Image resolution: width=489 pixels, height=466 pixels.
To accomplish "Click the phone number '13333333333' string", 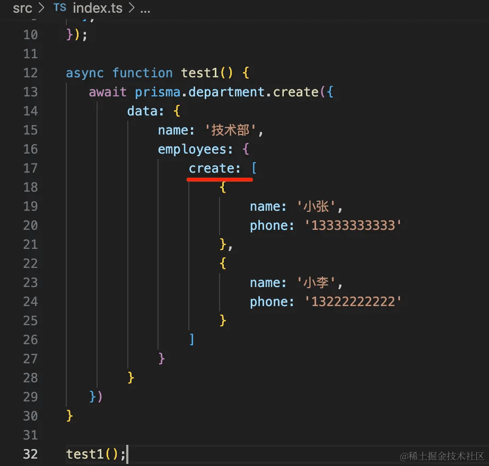I will click(353, 226).
